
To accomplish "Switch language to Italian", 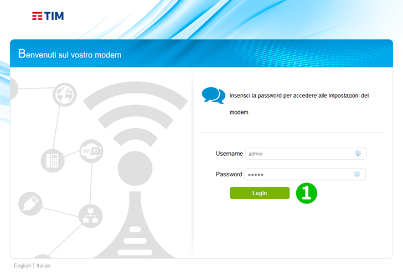I will (x=43, y=266).
